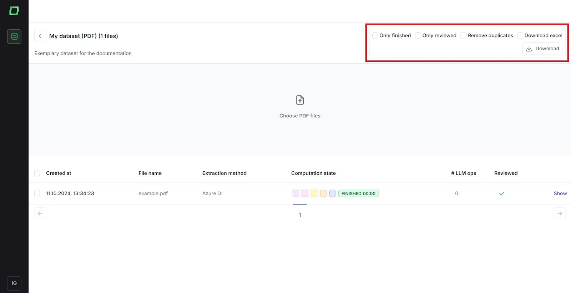Tick the Download excel checkbox
Image resolution: width=571 pixels, height=293 pixels.
(520, 35)
